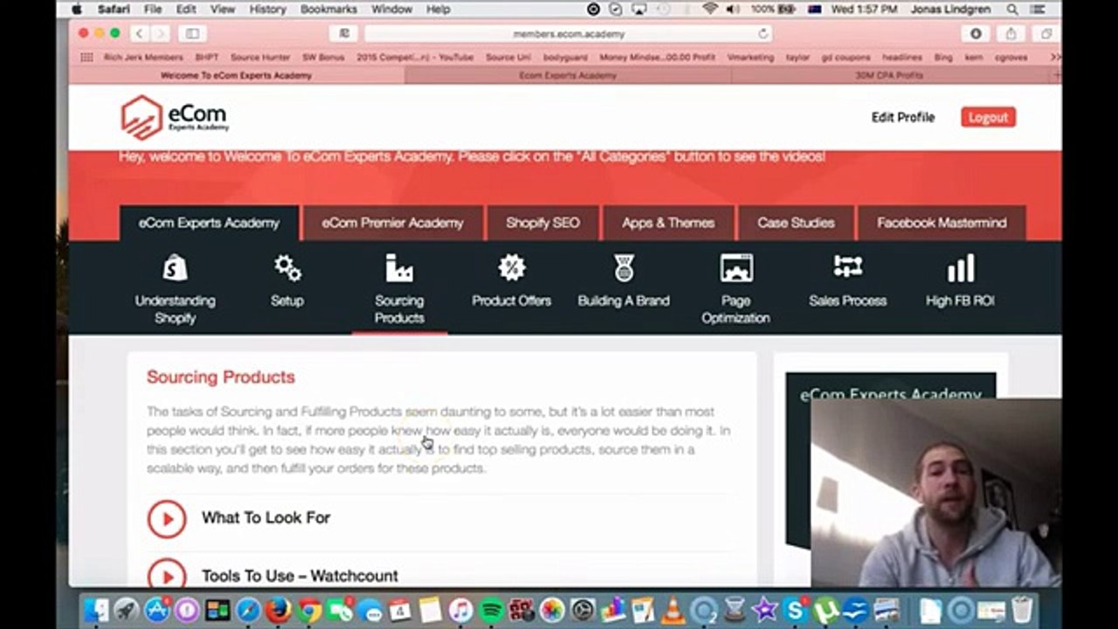This screenshot has width=1118, height=629.
Task: Click the Edit Profile link
Action: click(x=903, y=117)
